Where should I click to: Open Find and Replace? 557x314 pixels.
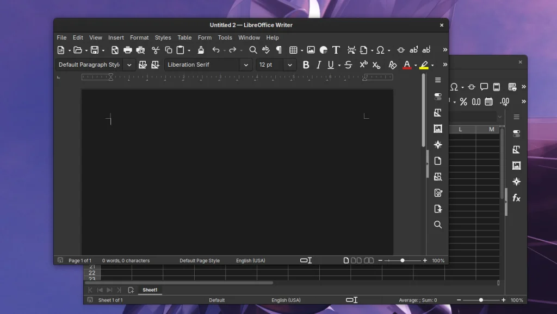(x=253, y=49)
